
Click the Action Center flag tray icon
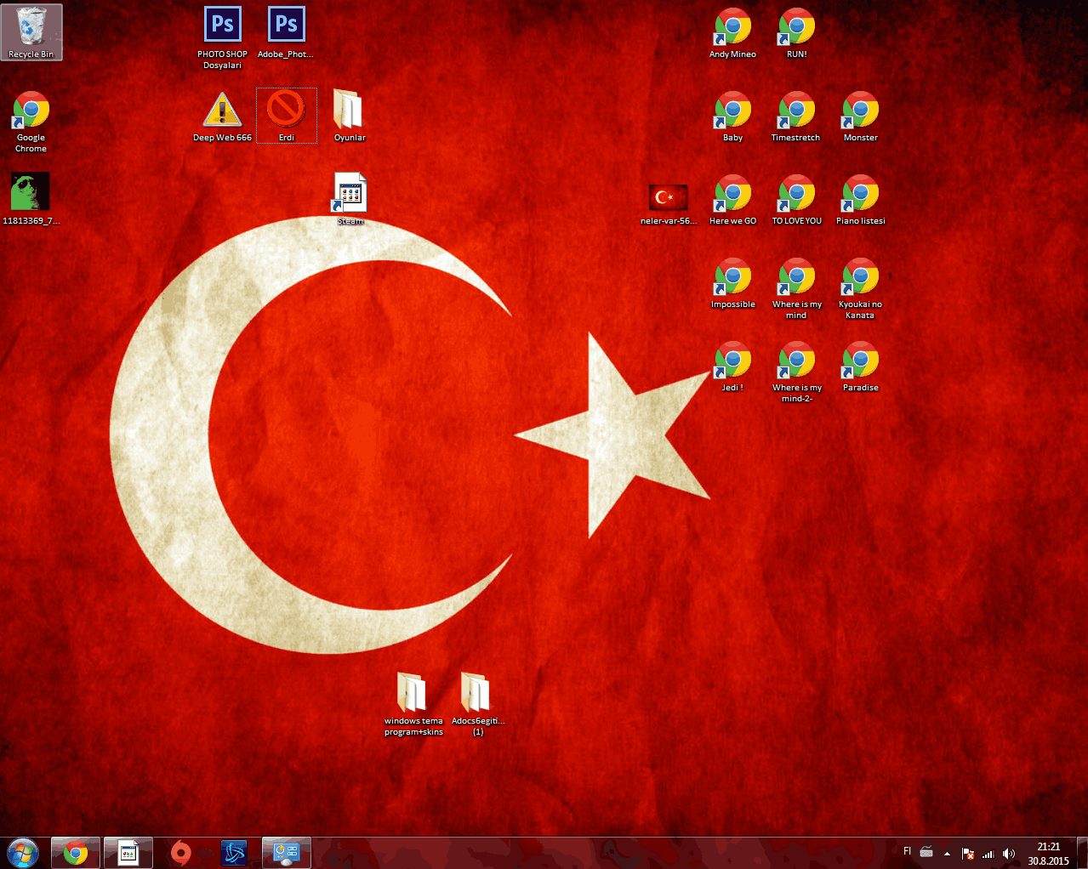coord(967,854)
